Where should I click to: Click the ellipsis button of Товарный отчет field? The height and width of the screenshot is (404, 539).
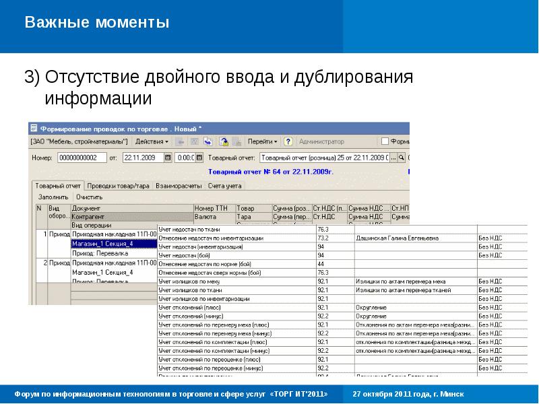pos(392,156)
